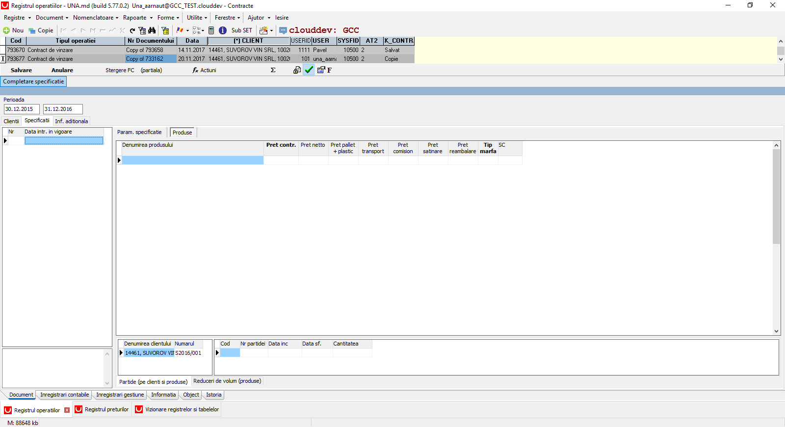Click the products grid vertical scrollbar
The image size is (785, 427).
coord(776,238)
